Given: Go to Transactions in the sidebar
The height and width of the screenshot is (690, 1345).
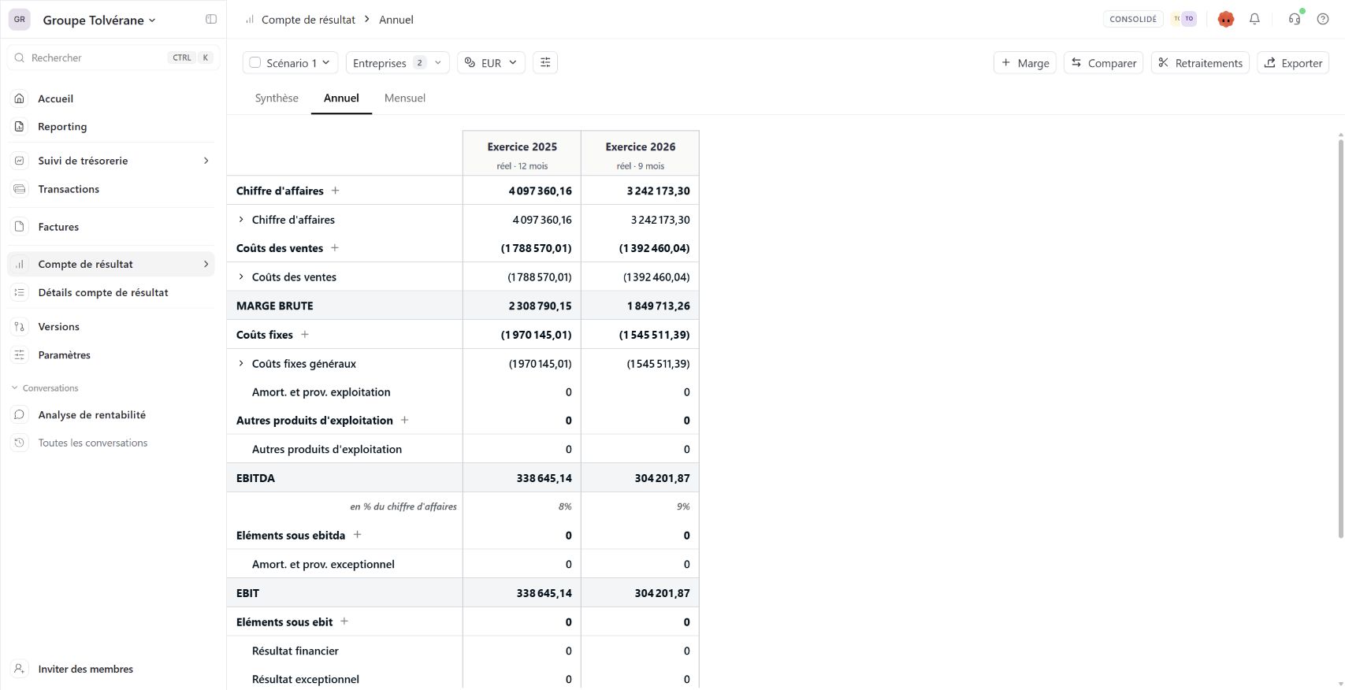Looking at the screenshot, I should pyautogui.click(x=111, y=189).
